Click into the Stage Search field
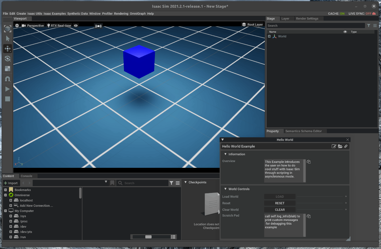Screen dimensions: 381x249 point(316,26)
